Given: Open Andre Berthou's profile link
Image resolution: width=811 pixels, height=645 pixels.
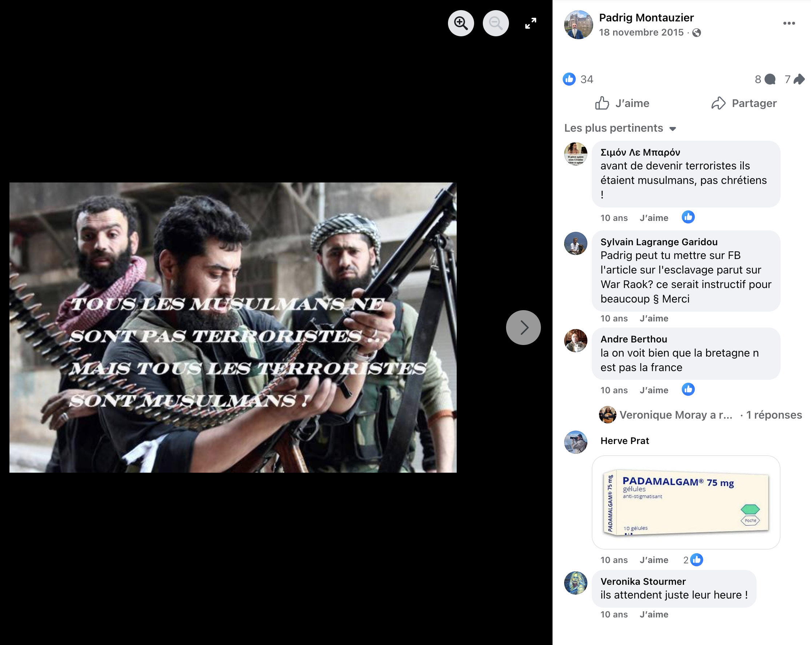Looking at the screenshot, I should (633, 339).
